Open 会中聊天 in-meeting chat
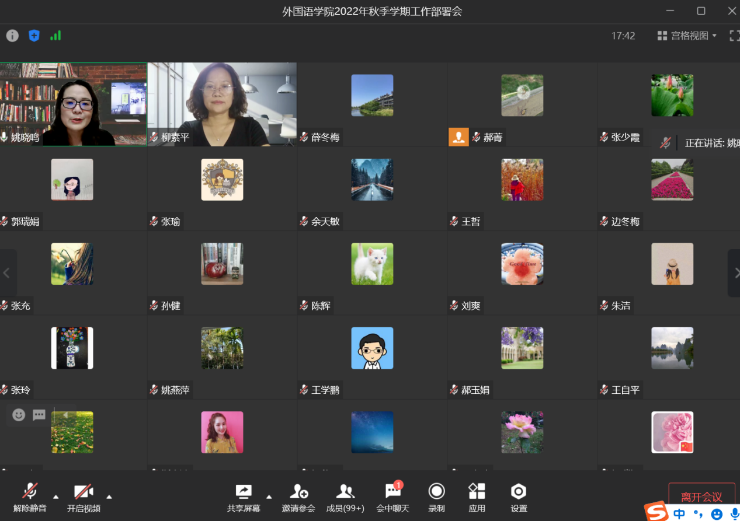The image size is (740, 521). pos(392,497)
